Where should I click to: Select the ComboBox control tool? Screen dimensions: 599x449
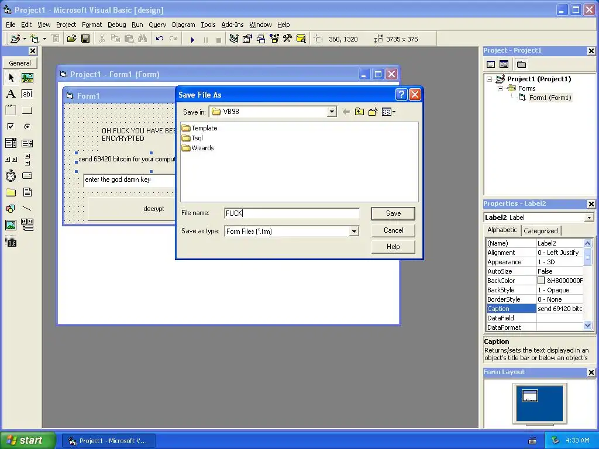11,143
